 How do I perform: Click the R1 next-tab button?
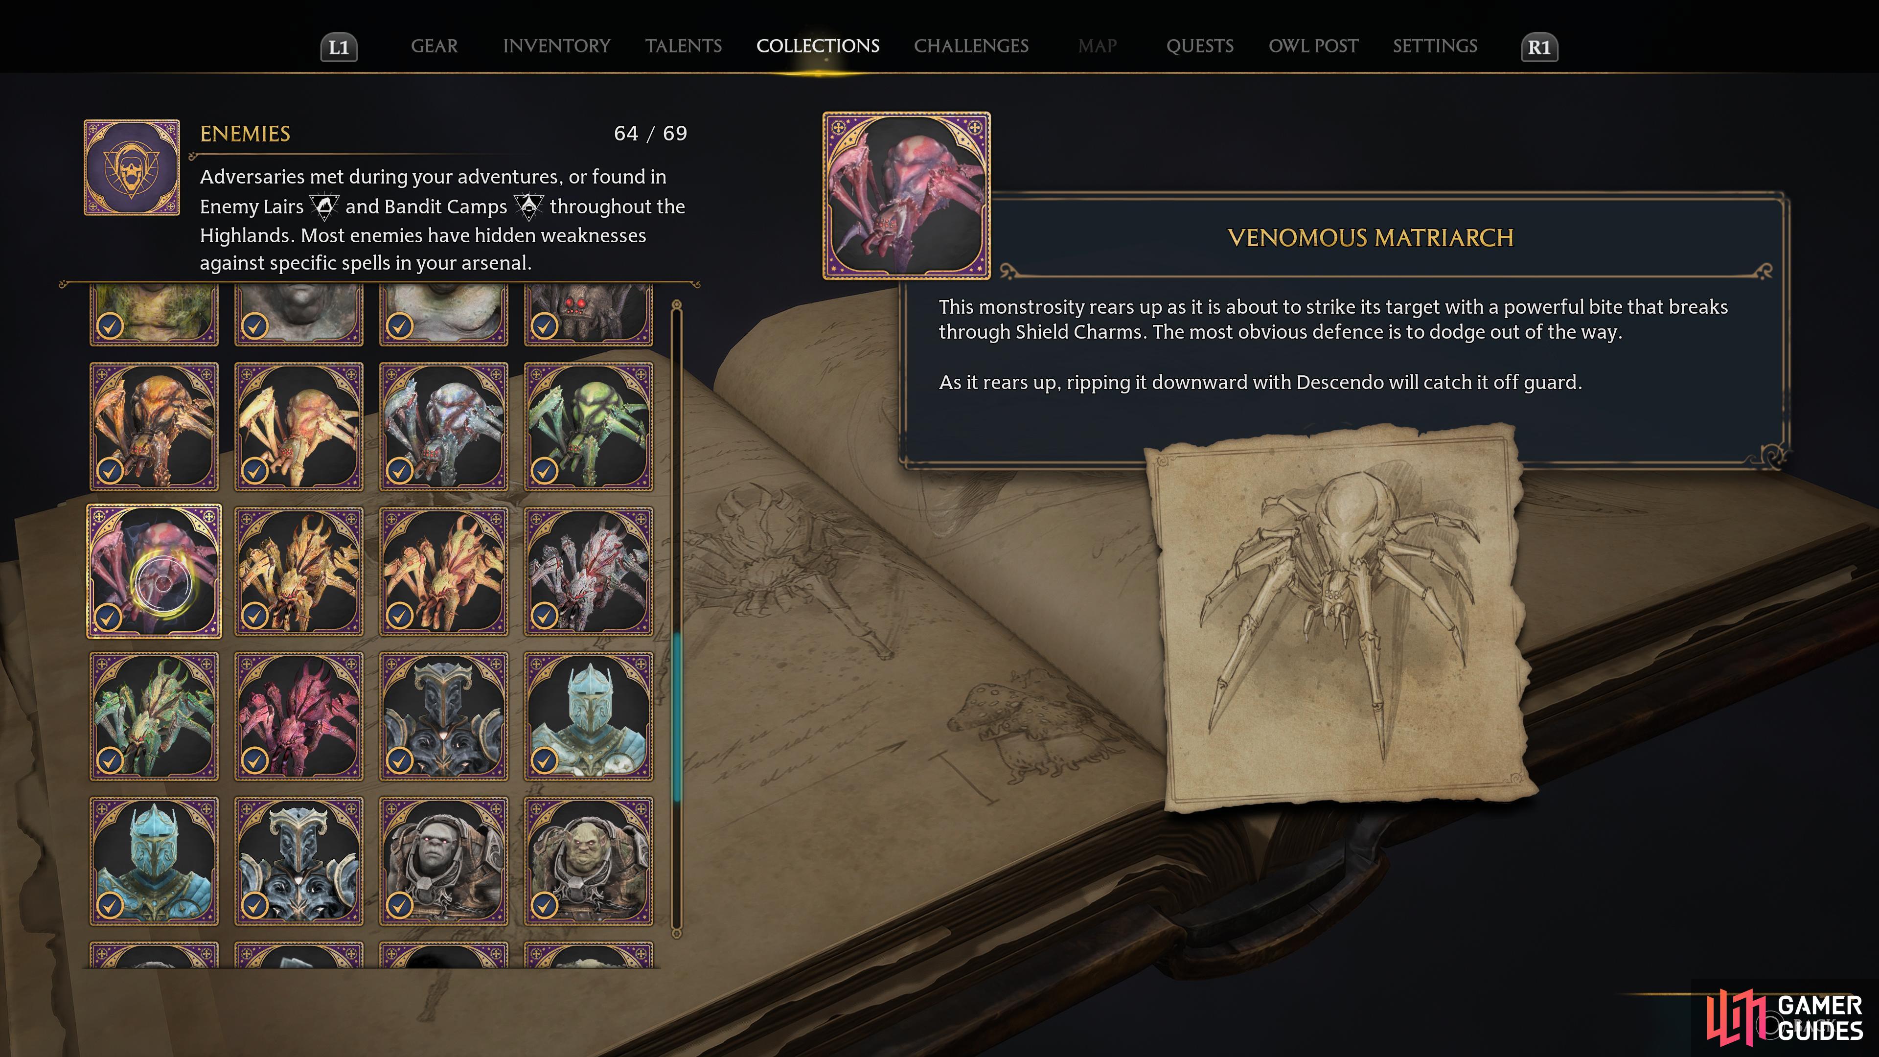pos(1539,47)
